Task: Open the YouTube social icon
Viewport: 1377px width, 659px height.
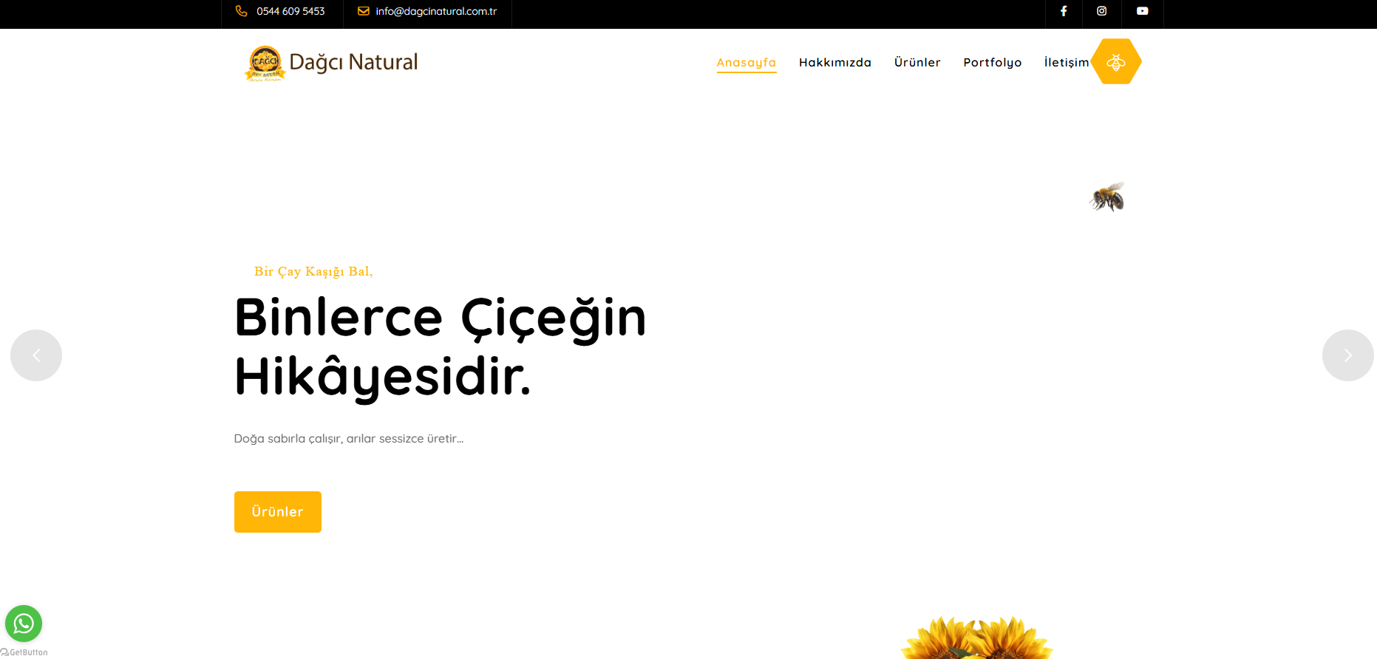Action: 1142,11
